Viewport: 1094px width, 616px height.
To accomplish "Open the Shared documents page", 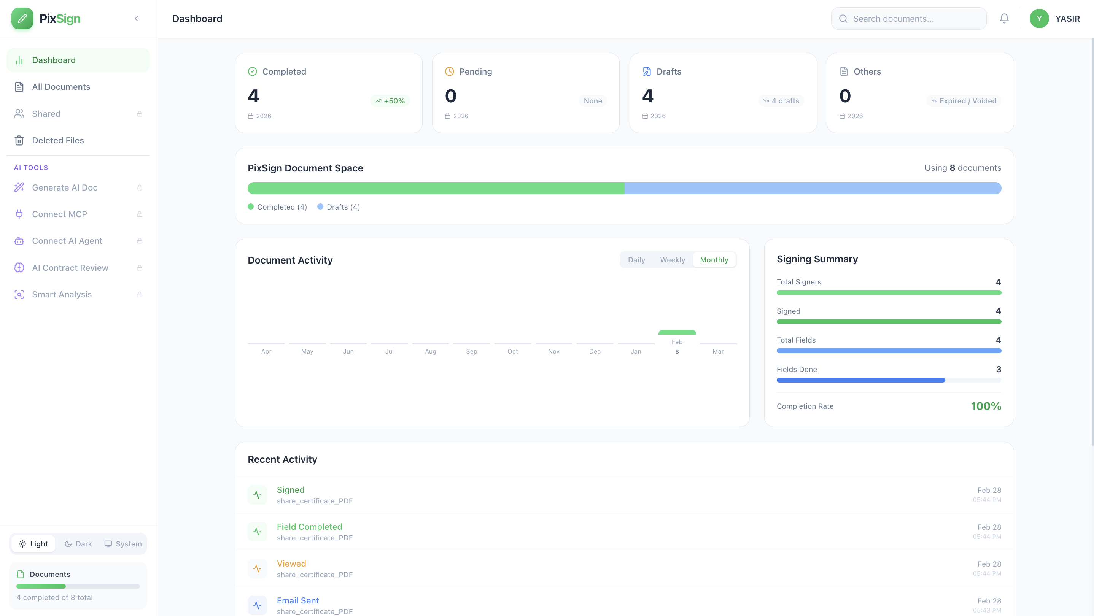I will 47,113.
